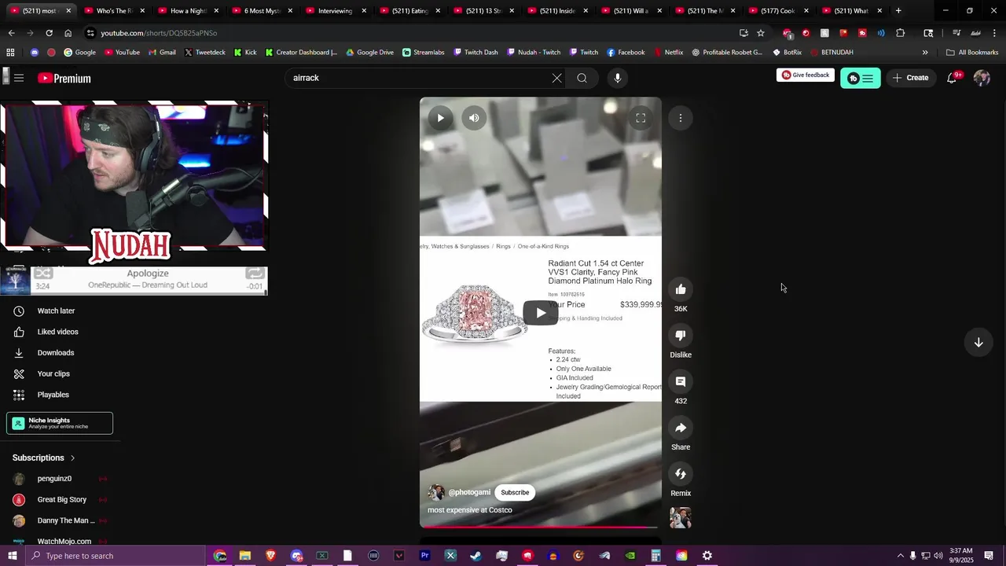Open File Explorer from the taskbar
Image resolution: width=1006 pixels, height=566 pixels.
[245, 556]
